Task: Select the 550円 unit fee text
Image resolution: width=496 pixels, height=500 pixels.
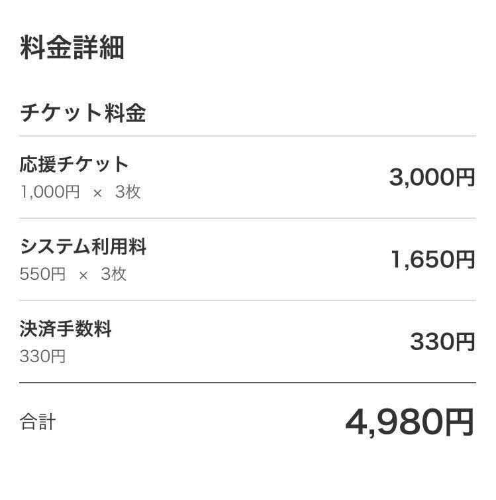Action: (42, 275)
